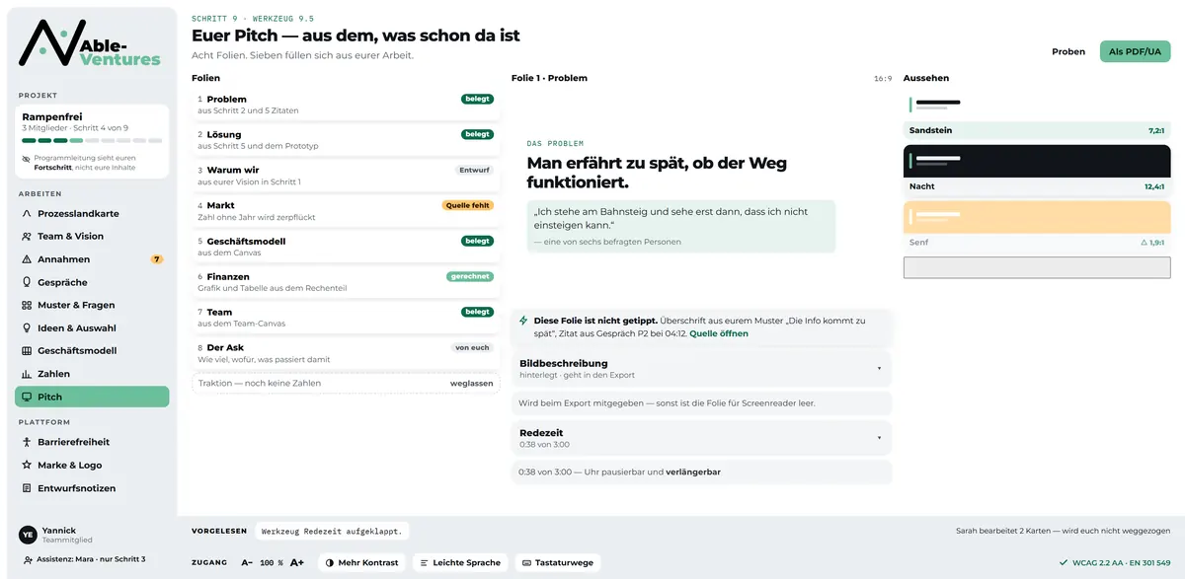Screen dimensions: 1185x579
Task: Choose the Nacht dark theme
Action: click(1037, 170)
